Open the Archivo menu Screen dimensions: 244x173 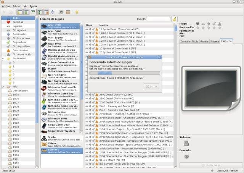pyautogui.click(x=6, y=6)
